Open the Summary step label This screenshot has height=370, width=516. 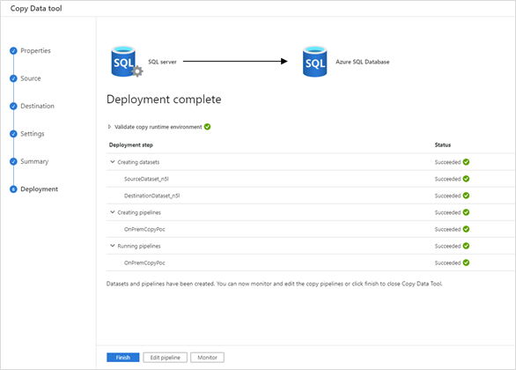[34, 161]
